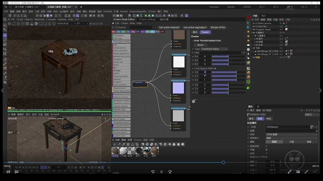Image resolution: width=323 pixels, height=181 pixels.
Task: Click the green sphere icon in sidebar
Action: (x=248, y=87)
